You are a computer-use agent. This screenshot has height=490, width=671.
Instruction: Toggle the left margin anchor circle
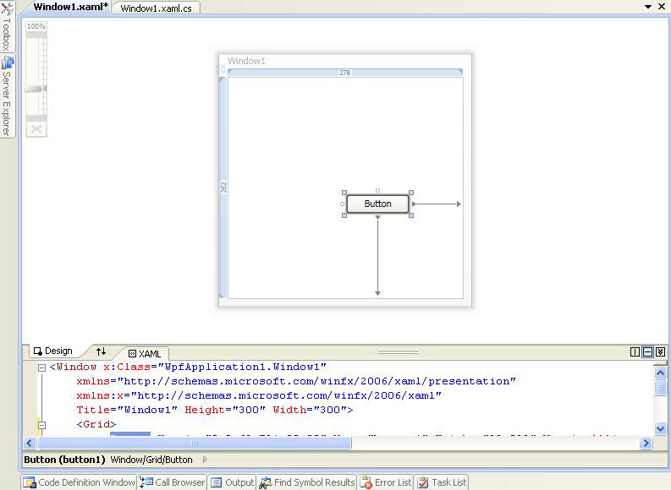point(342,204)
